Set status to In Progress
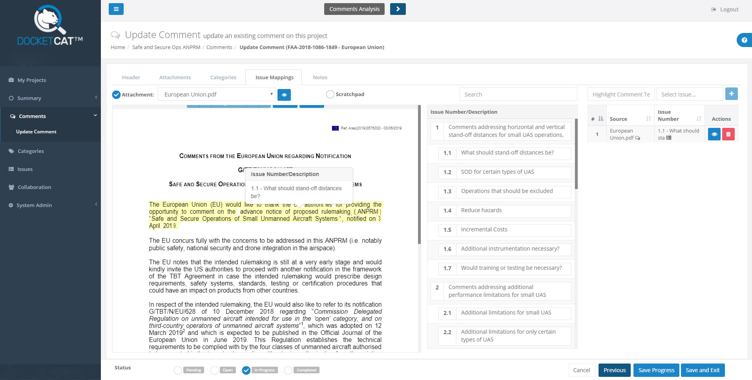 246,370
